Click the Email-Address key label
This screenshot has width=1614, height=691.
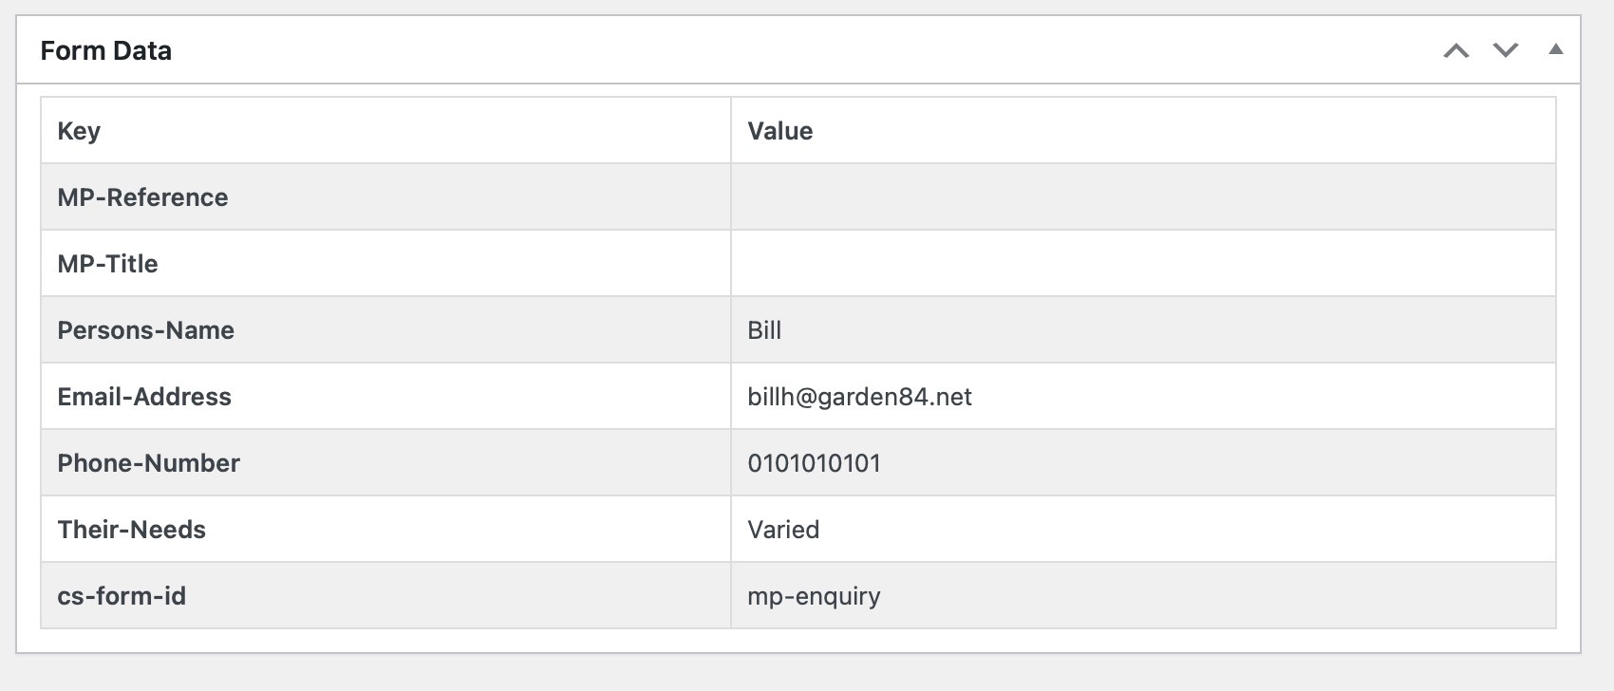coord(144,397)
